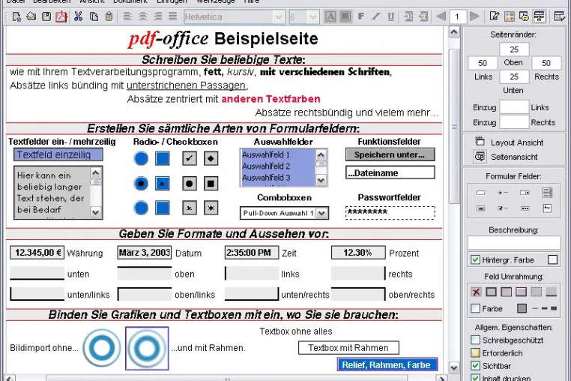Open the Ansicht menu

(91, 1)
